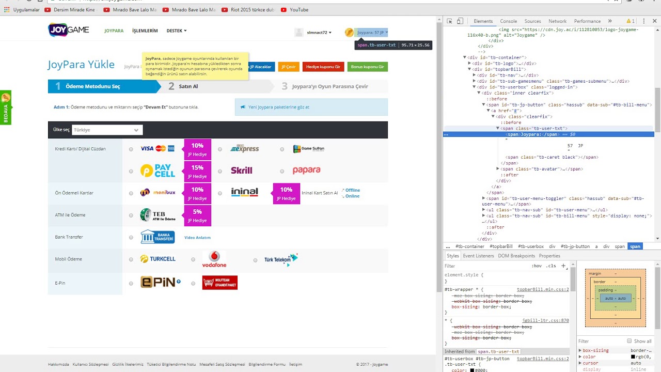Open the DOM Breakpoints tab
Screen dimensions: 661x372
tap(516, 256)
